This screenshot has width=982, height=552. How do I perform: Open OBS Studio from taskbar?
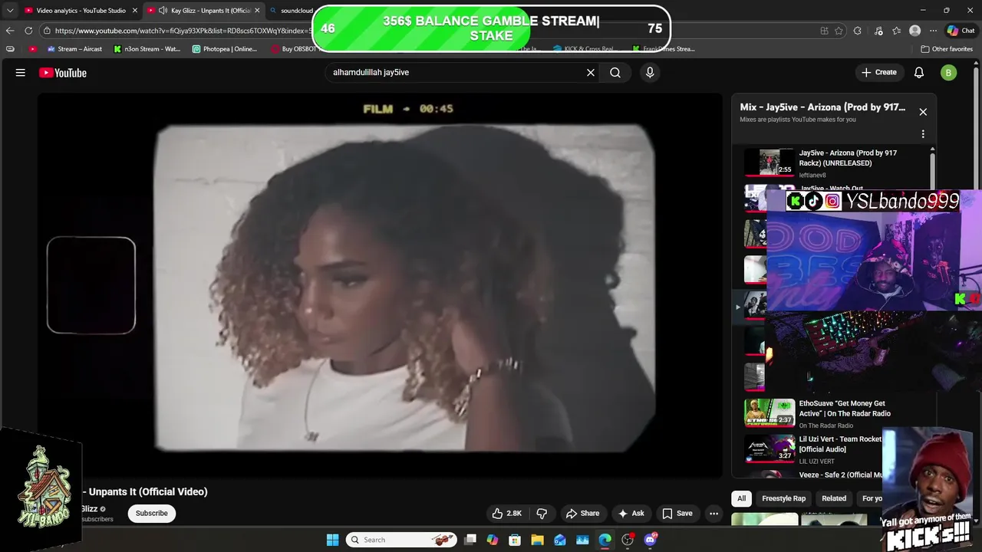(628, 540)
